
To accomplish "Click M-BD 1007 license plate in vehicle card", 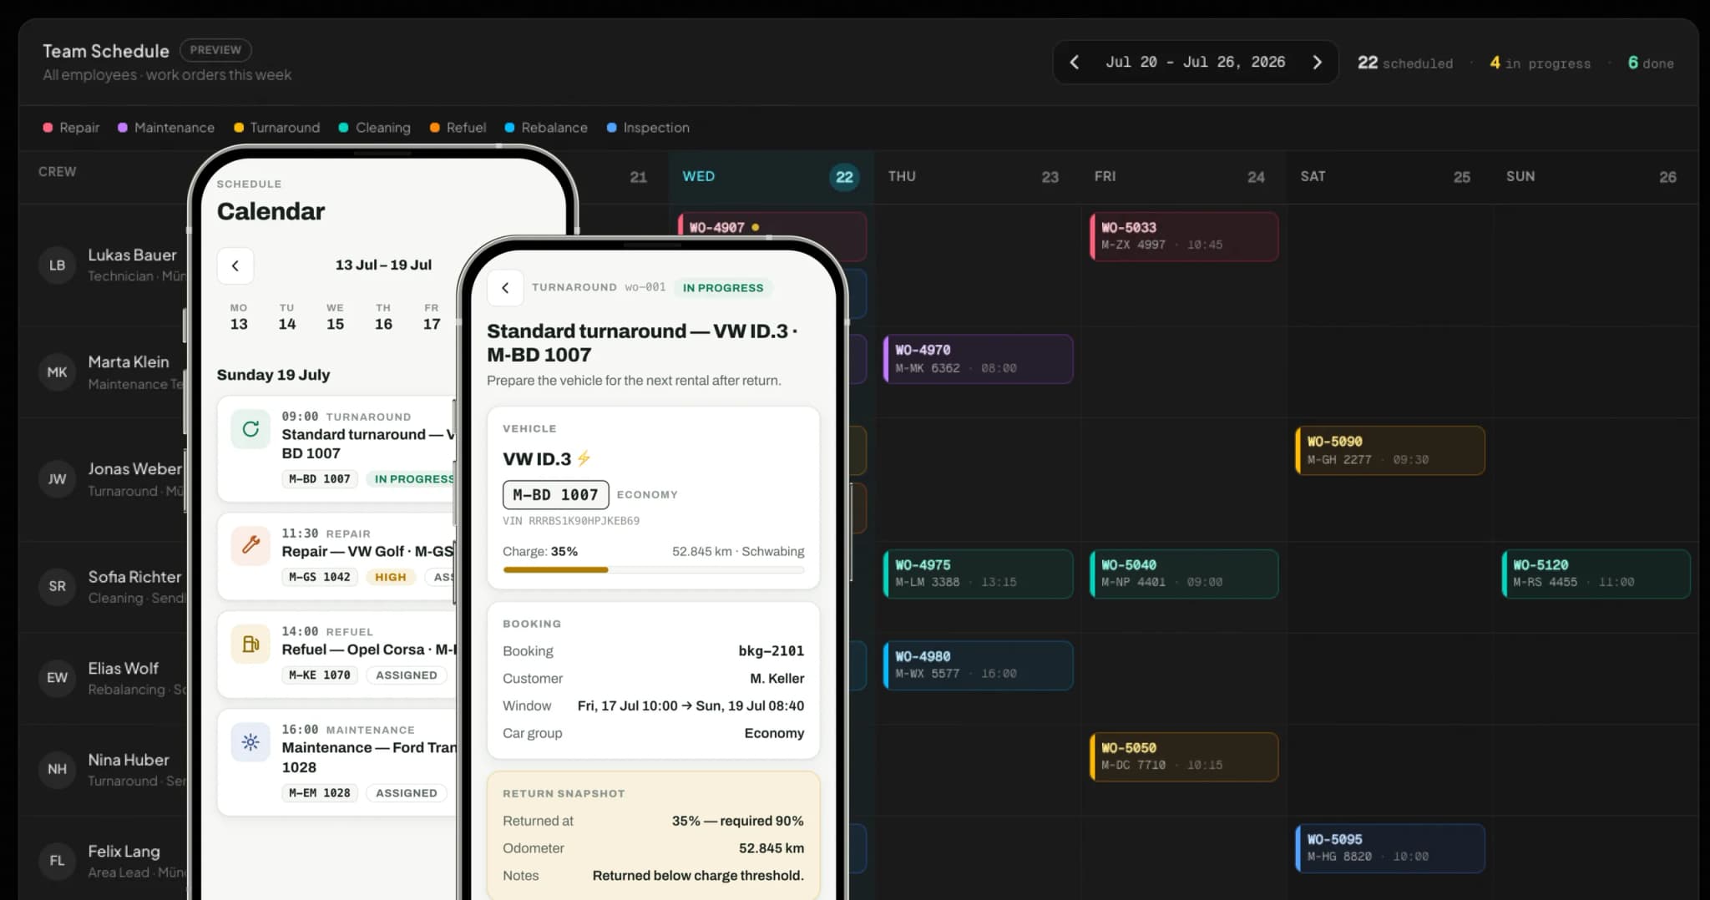I will 555,495.
